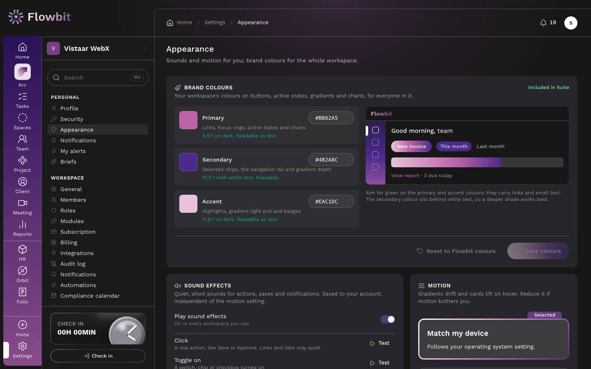
Task: Open Reports chart icon
Action: (x=23, y=225)
